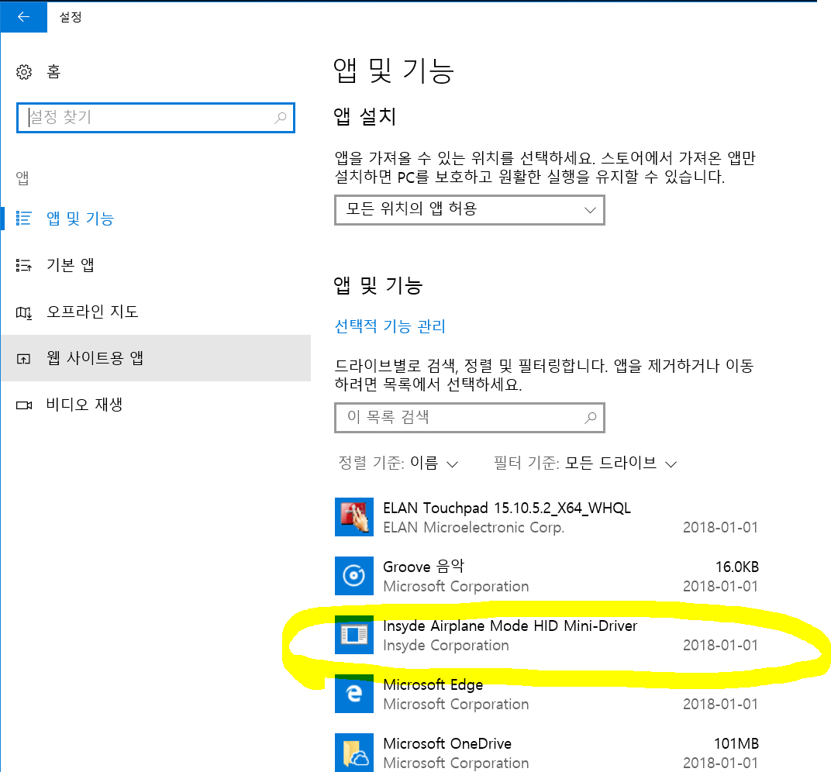The height and width of the screenshot is (772, 831).
Task: Click the 2018-01-01 date of ELAN Touchpad
Action: pyautogui.click(x=720, y=528)
